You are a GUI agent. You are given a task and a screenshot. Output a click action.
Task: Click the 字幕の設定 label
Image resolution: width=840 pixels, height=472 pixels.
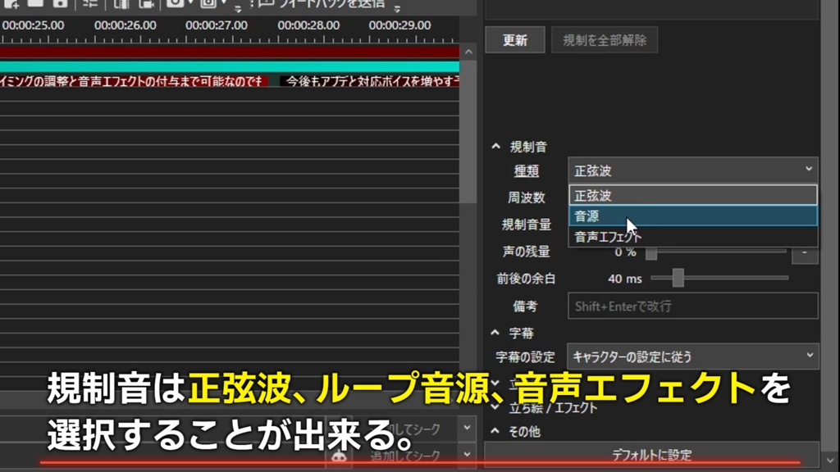click(x=525, y=357)
